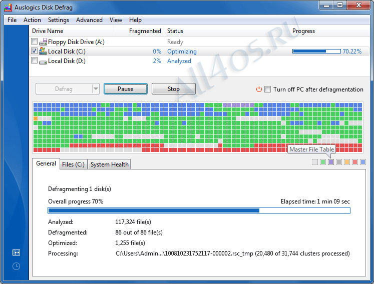
Task: Check the Local Disk (D:) checkbox
Action: click(34, 60)
